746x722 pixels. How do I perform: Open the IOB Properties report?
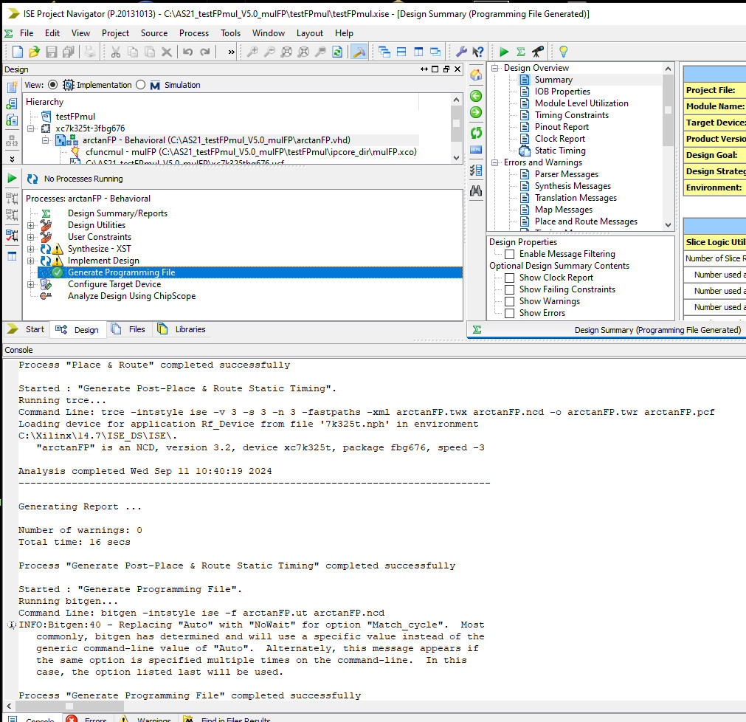click(562, 92)
